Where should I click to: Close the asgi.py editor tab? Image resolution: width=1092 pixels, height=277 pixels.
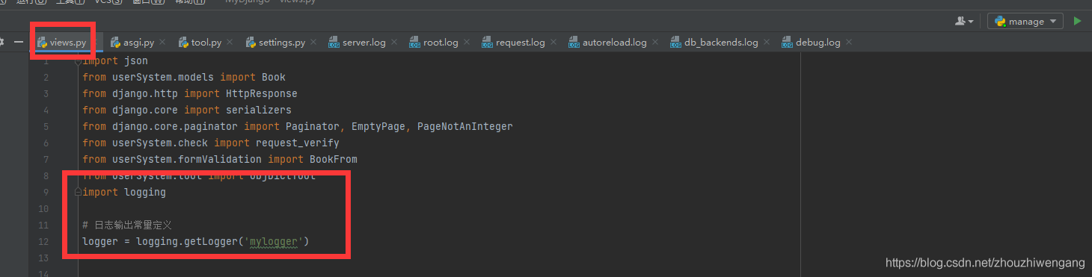click(162, 43)
